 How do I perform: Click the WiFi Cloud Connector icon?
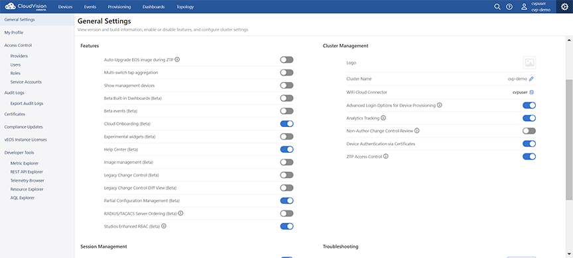point(532,92)
